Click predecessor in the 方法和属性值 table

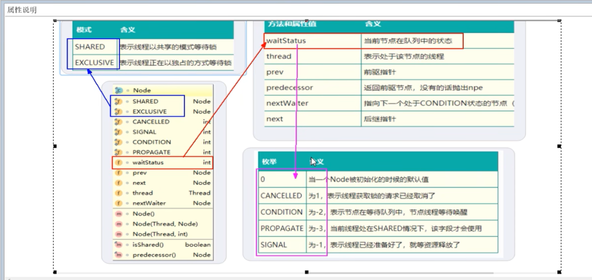click(290, 88)
